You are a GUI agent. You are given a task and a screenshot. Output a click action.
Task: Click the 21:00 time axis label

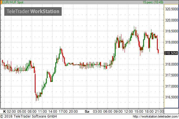tap(159, 111)
